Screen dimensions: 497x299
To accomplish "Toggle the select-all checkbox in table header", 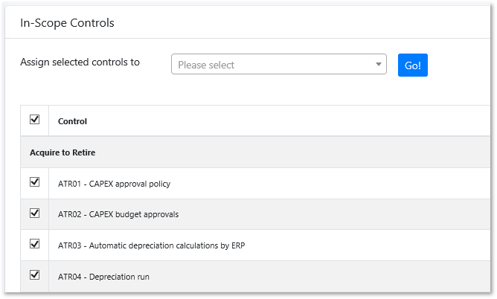I will pyautogui.click(x=34, y=120).
